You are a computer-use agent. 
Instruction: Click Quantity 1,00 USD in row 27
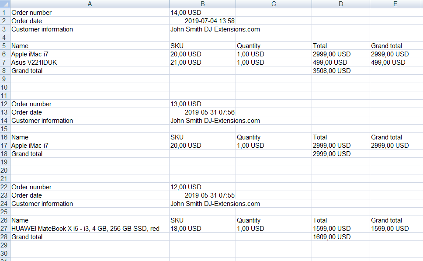274,229
